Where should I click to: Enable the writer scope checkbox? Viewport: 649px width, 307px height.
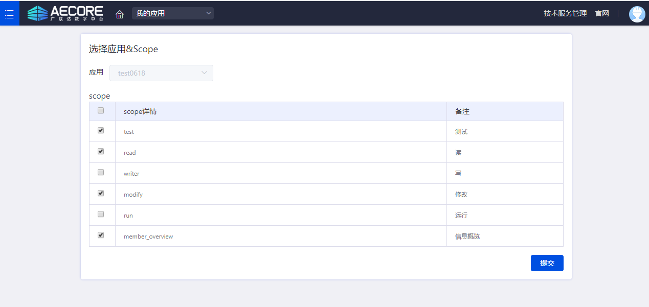pyautogui.click(x=101, y=173)
